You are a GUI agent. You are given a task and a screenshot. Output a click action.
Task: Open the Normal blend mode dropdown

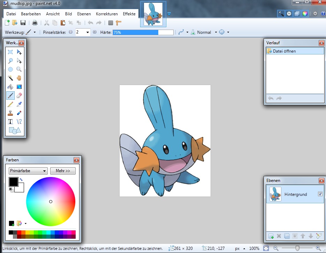point(216,32)
